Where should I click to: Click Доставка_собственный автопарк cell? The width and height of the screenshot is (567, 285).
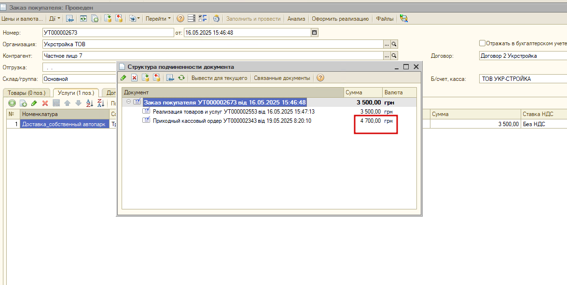(64, 124)
